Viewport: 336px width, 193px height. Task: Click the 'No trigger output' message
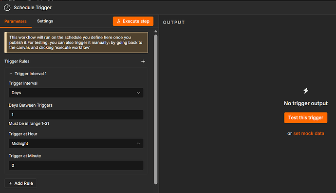pos(306,103)
